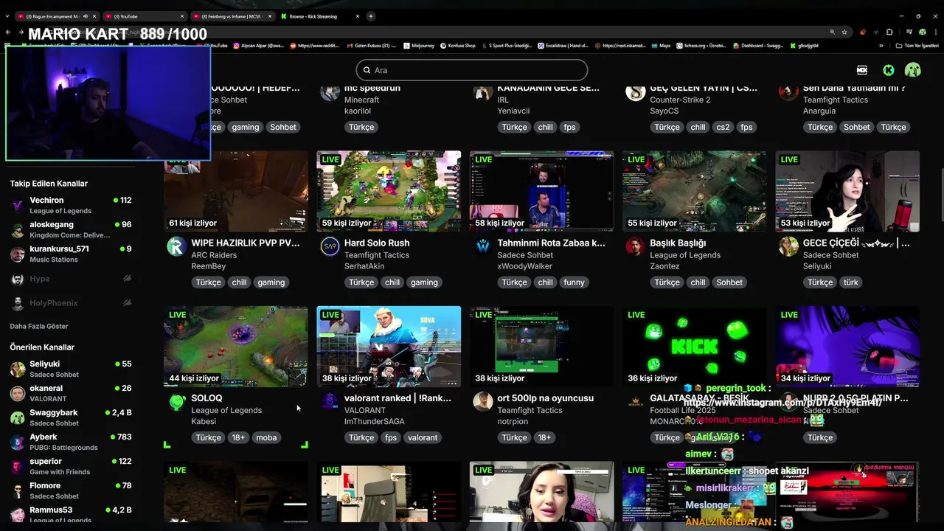The width and height of the screenshot is (944, 531).
Task: Open Swaggybark recommended channel
Action: point(71,417)
